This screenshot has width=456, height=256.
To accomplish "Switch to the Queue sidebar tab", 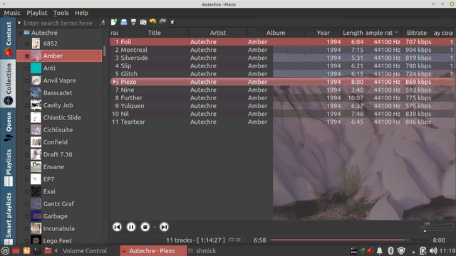I will pyautogui.click(x=8, y=127).
